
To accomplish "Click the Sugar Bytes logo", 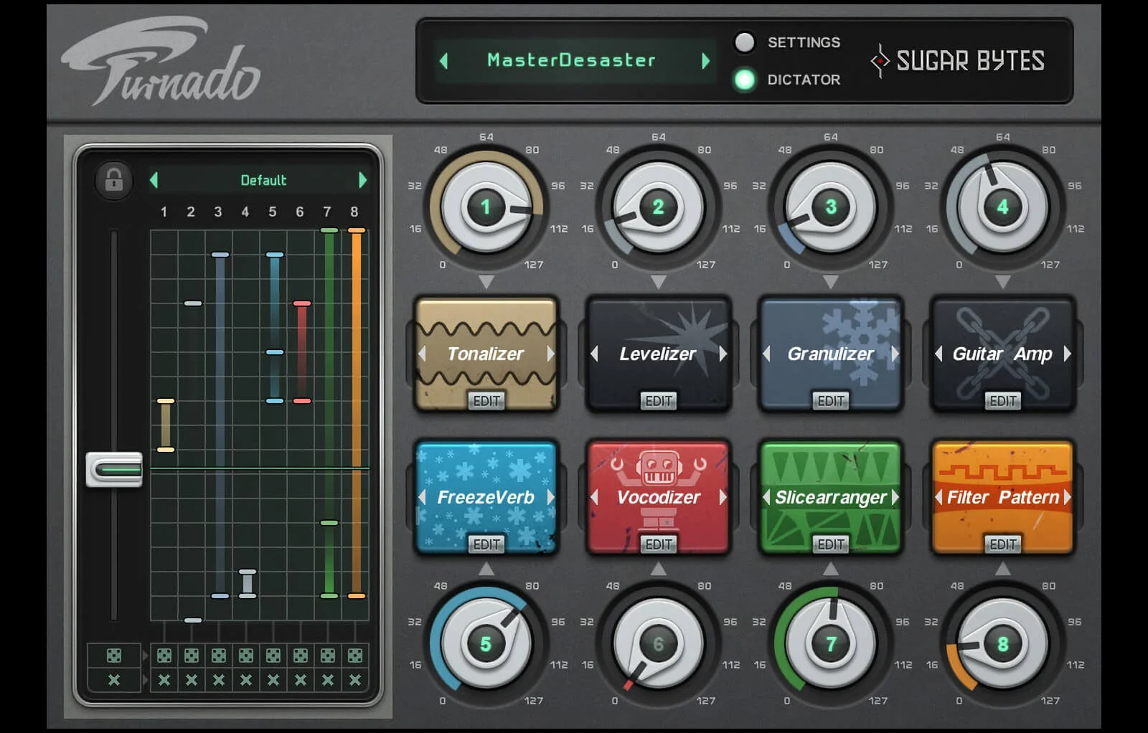I will tap(957, 62).
